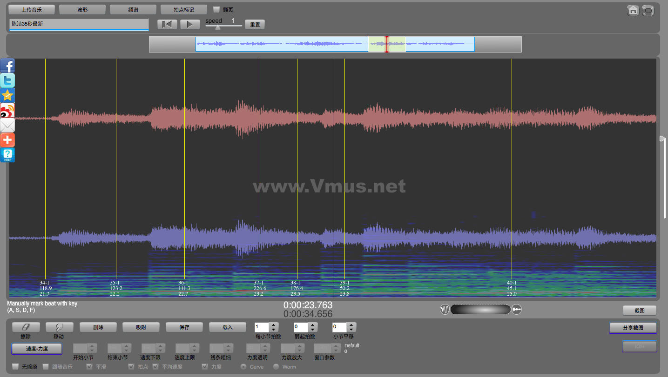Screen dimensions: 668x377
Task: Tick the 无嘀嗒 checkbox
Action: pos(15,367)
